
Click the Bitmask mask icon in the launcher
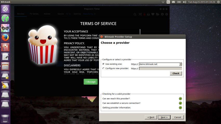click(x=5, y=28)
